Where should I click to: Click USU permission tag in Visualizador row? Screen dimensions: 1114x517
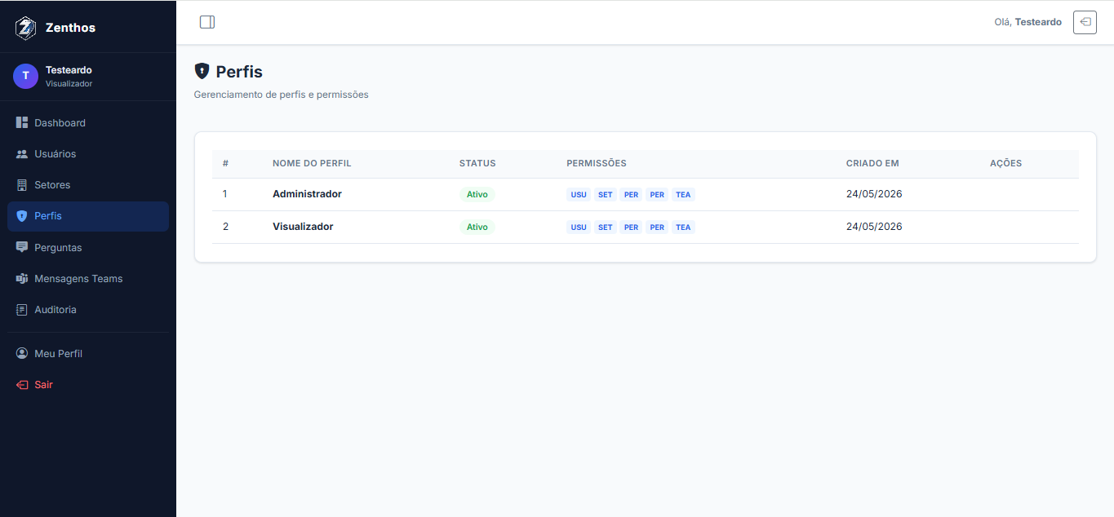579,228
